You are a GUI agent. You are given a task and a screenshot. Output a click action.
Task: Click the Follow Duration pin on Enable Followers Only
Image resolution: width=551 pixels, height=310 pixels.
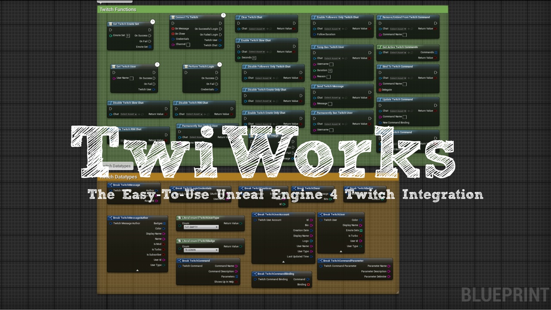pos(315,34)
